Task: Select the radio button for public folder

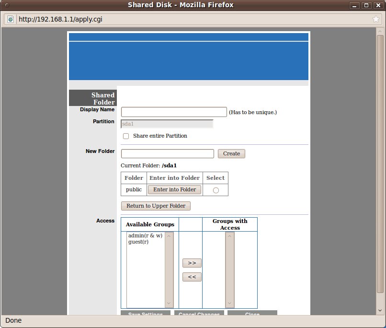Action: pyautogui.click(x=216, y=190)
